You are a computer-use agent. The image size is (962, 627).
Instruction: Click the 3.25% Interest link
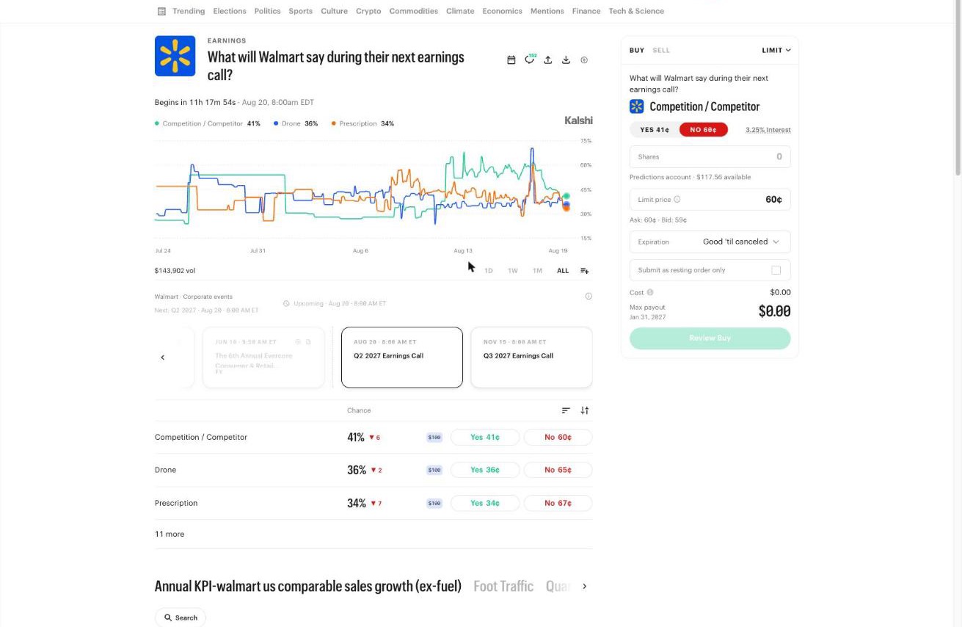tap(768, 130)
